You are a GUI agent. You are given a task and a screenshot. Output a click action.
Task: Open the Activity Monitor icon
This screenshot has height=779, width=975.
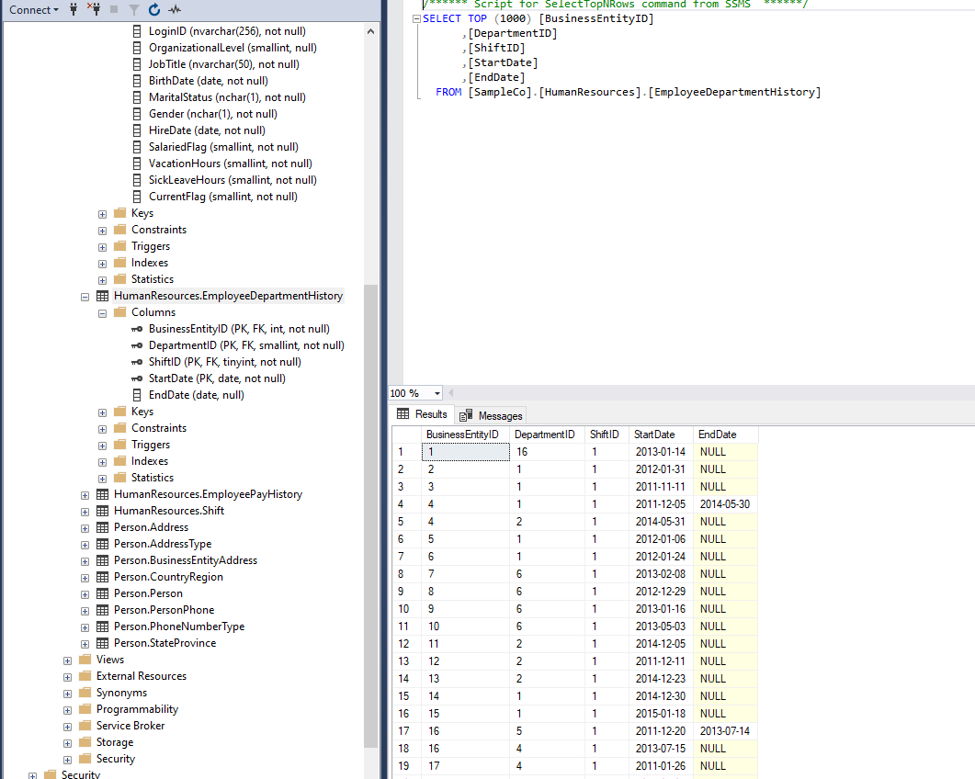pyautogui.click(x=175, y=9)
